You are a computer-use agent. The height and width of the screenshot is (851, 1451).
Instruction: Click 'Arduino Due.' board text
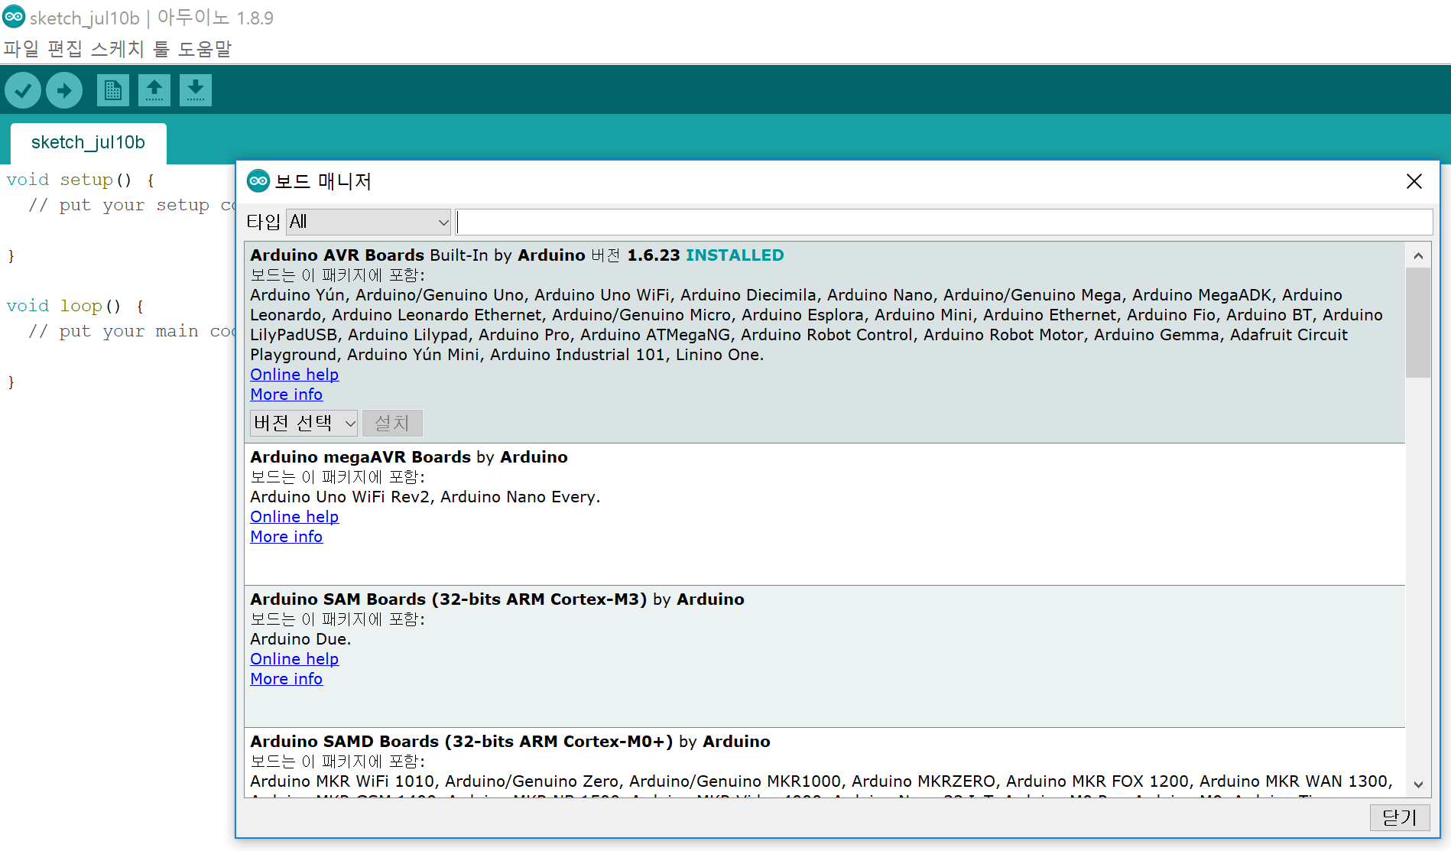pos(300,639)
